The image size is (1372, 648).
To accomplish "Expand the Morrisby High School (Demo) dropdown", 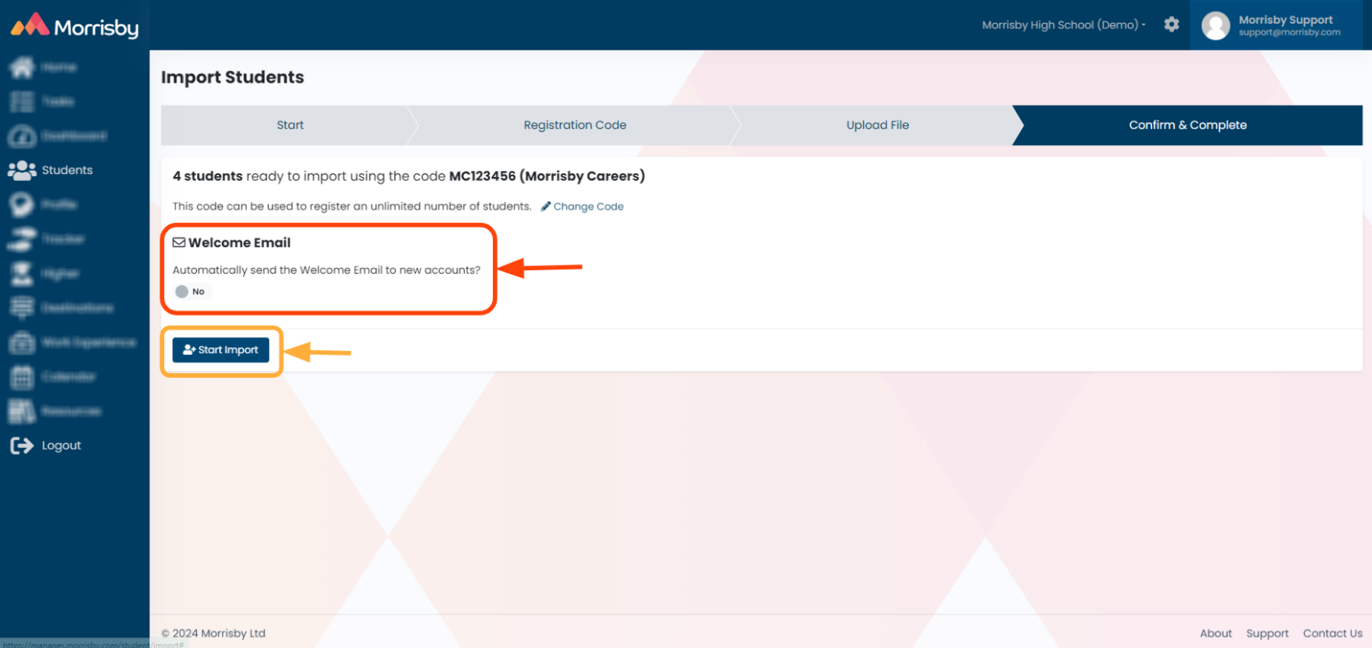I will tap(1064, 25).
